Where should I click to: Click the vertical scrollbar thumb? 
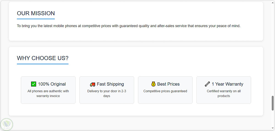coord(273,103)
